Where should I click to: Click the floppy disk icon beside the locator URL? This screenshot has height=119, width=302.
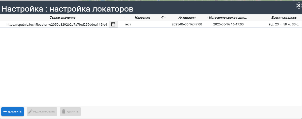pyautogui.click(x=113, y=24)
